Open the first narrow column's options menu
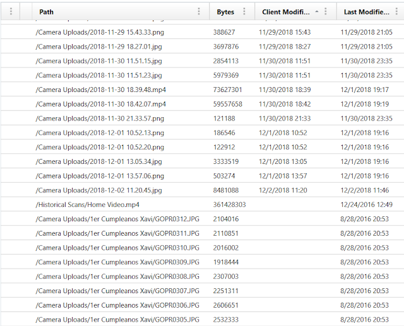This screenshot has height=326, width=404. 11,11
